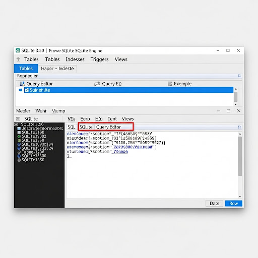This screenshot has width=258, height=258.
Task: Click up arrow of query editor scrollbar
Action: [240, 134]
